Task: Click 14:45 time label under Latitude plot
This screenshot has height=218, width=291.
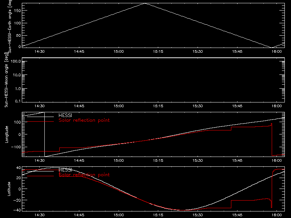Action: (x=79, y=215)
